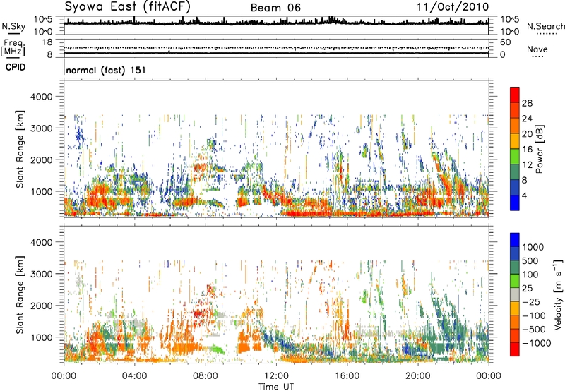
Task: Click 'Slant Range [km]' label of power panel
Action: (x=20, y=149)
